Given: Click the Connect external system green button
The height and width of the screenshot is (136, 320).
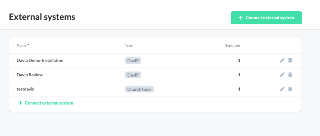Looking at the screenshot, I should click(x=266, y=18).
